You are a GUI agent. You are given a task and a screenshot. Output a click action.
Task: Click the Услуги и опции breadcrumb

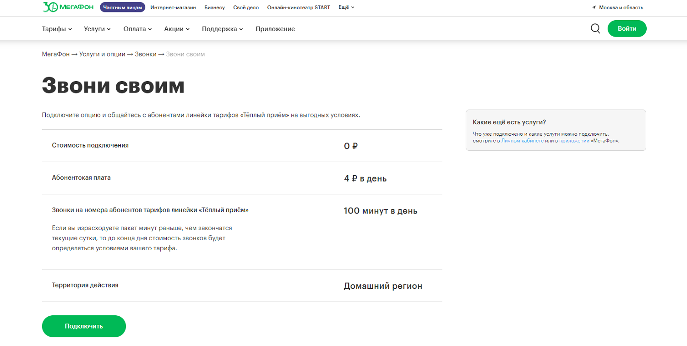(102, 54)
